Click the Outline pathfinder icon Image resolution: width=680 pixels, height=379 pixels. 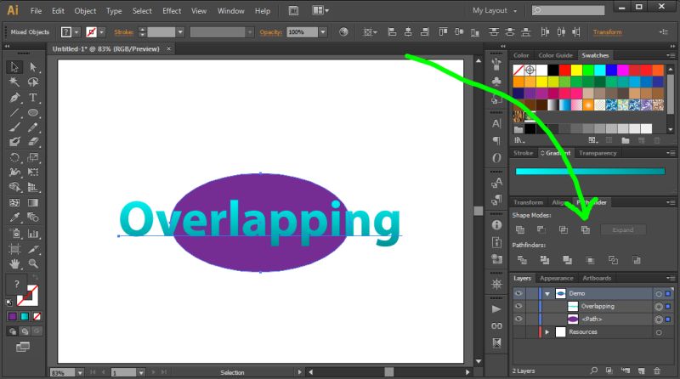[x=613, y=260]
